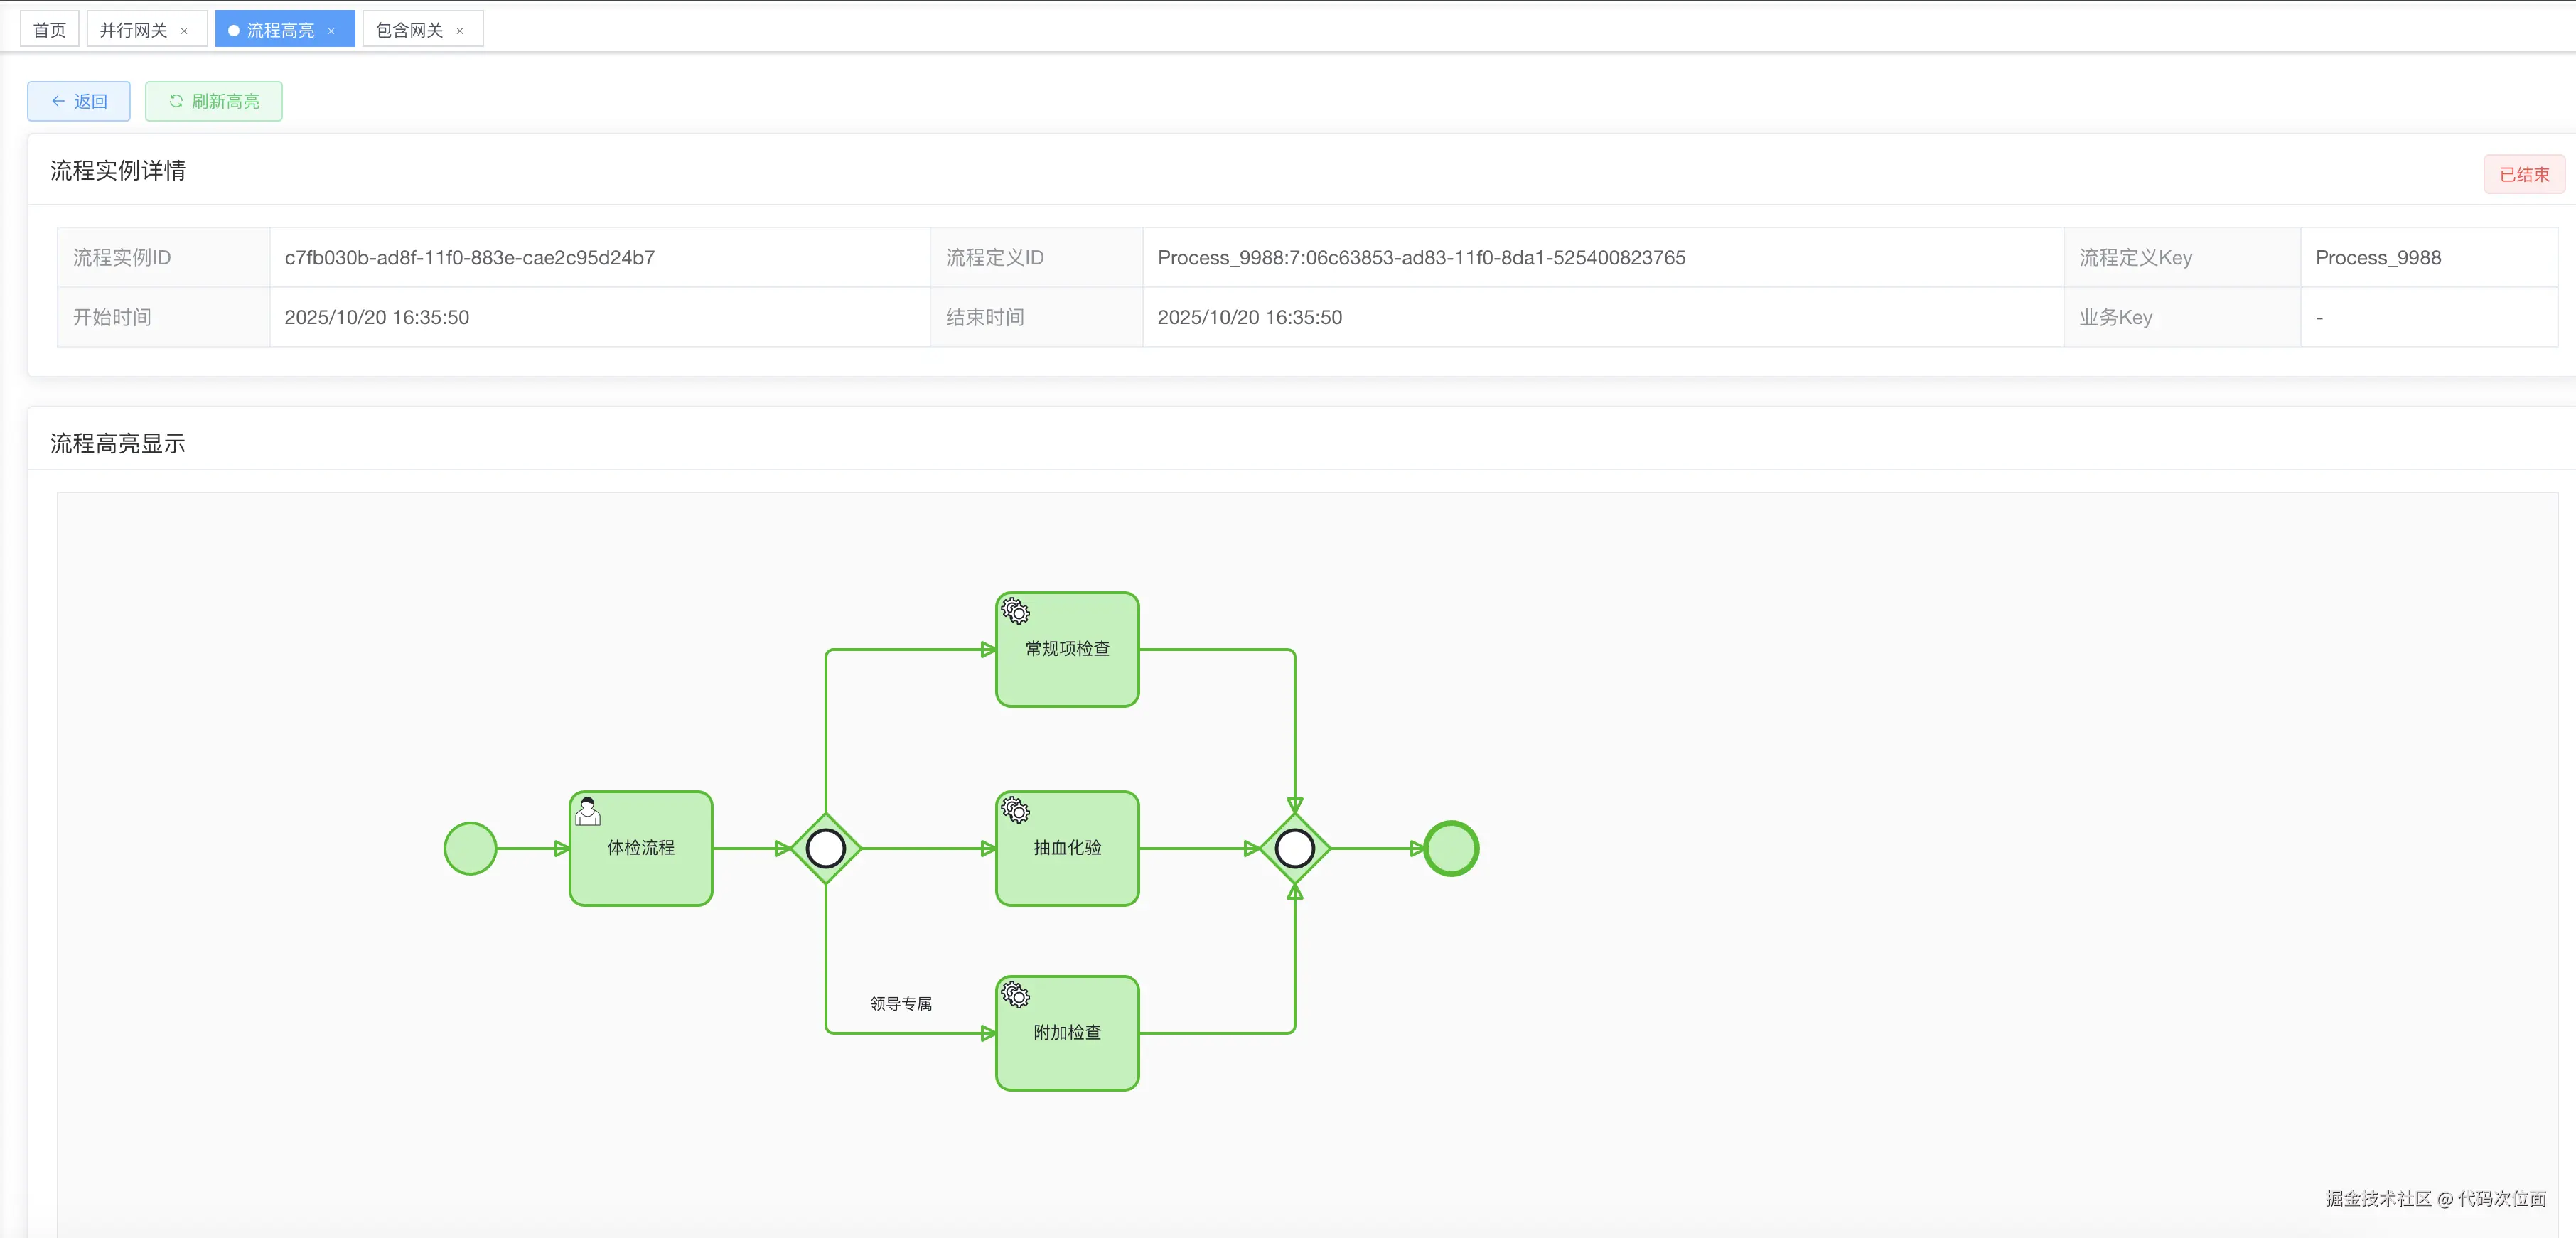Image resolution: width=2576 pixels, height=1238 pixels.
Task: Switch to the 首页 tab
Action: (x=49, y=30)
